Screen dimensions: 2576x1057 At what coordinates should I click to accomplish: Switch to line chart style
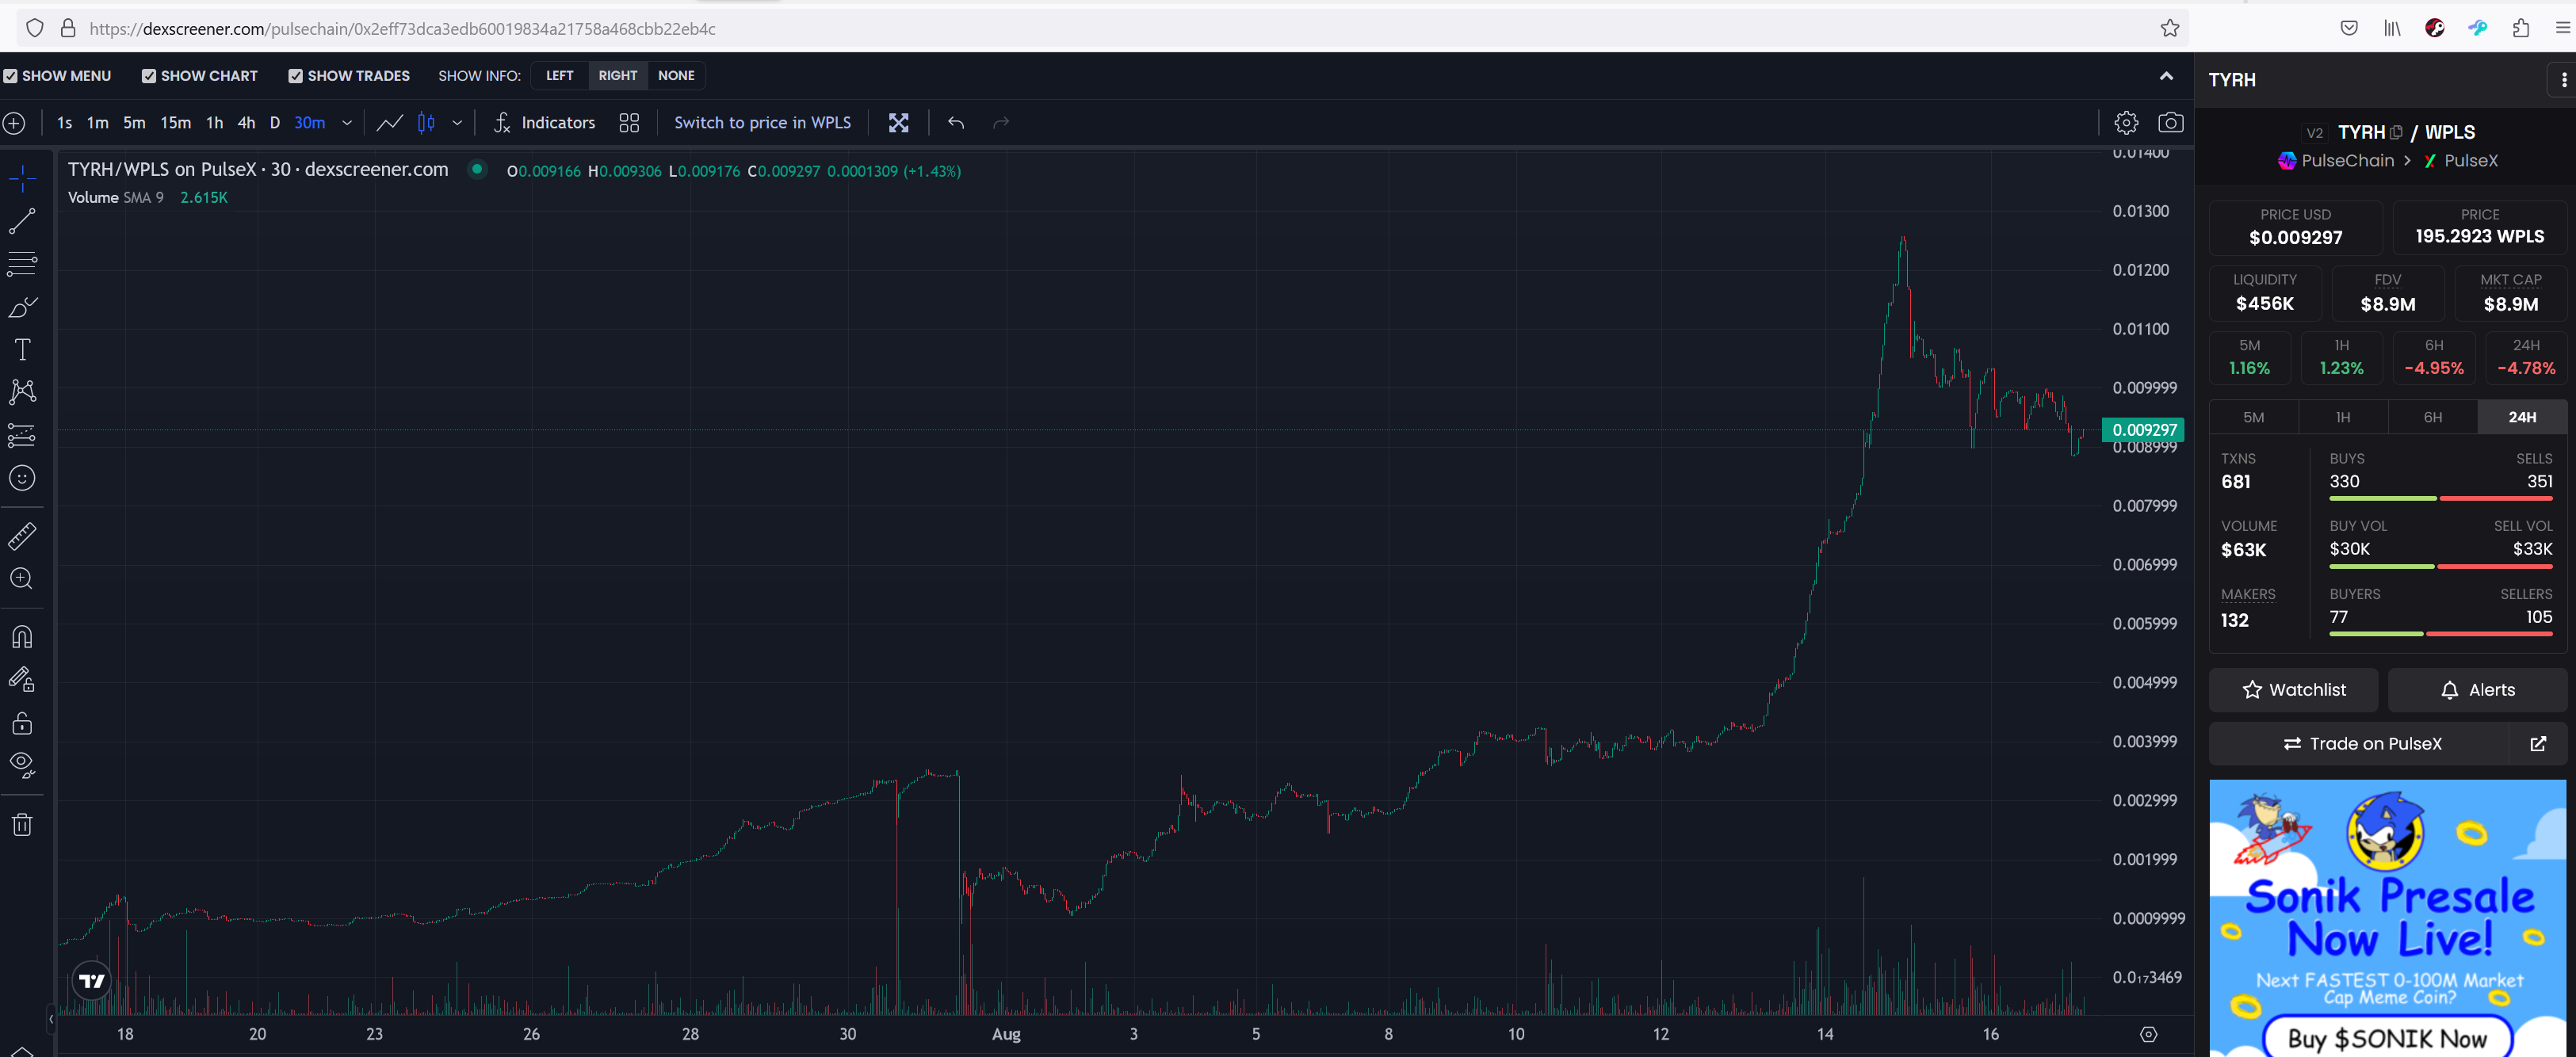click(x=390, y=123)
